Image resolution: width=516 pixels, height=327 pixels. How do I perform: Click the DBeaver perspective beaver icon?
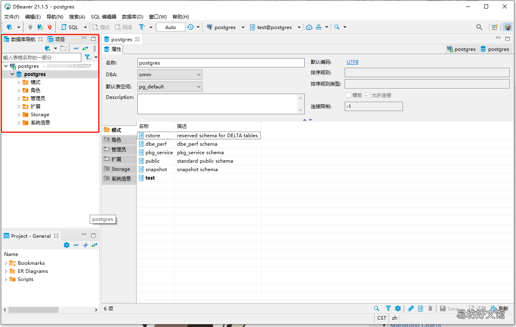508,27
